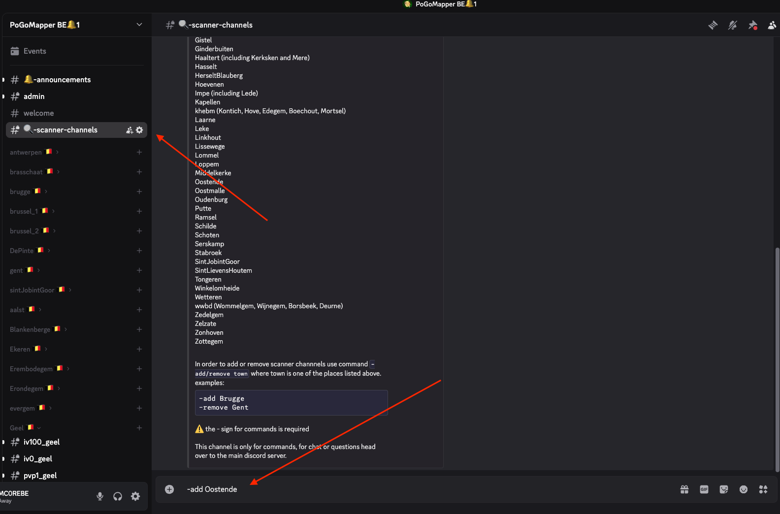This screenshot has width=780, height=514.
Task: Expand the DePinte category
Action: 30,251
